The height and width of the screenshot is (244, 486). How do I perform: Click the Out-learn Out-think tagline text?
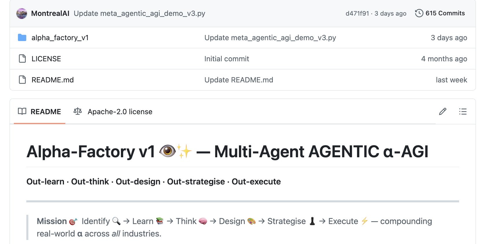(154, 182)
